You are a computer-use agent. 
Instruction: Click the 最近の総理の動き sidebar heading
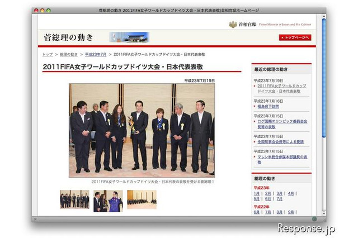pyautogui.click(x=271, y=69)
